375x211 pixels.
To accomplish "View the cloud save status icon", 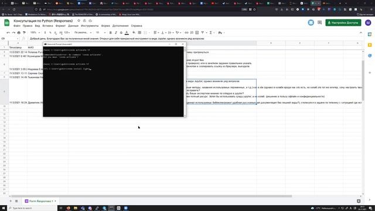I will pos(90,21).
